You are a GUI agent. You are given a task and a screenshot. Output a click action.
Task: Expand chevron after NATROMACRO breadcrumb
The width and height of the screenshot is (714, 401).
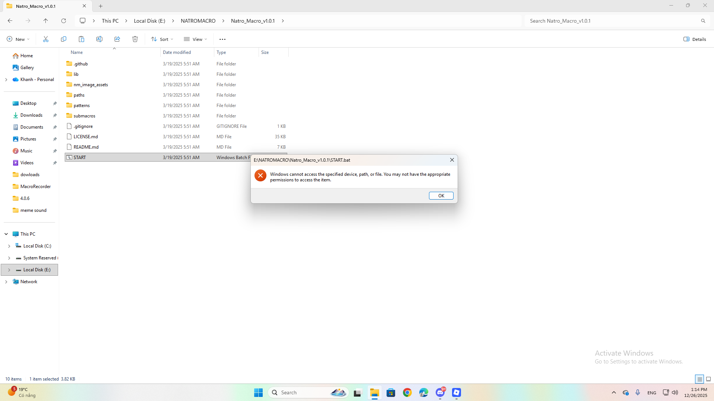(x=223, y=21)
